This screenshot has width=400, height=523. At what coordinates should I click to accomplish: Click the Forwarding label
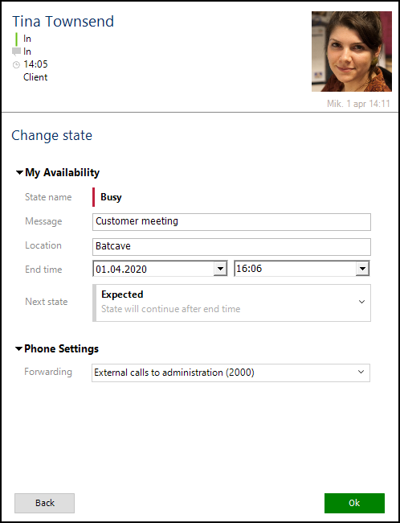click(48, 372)
